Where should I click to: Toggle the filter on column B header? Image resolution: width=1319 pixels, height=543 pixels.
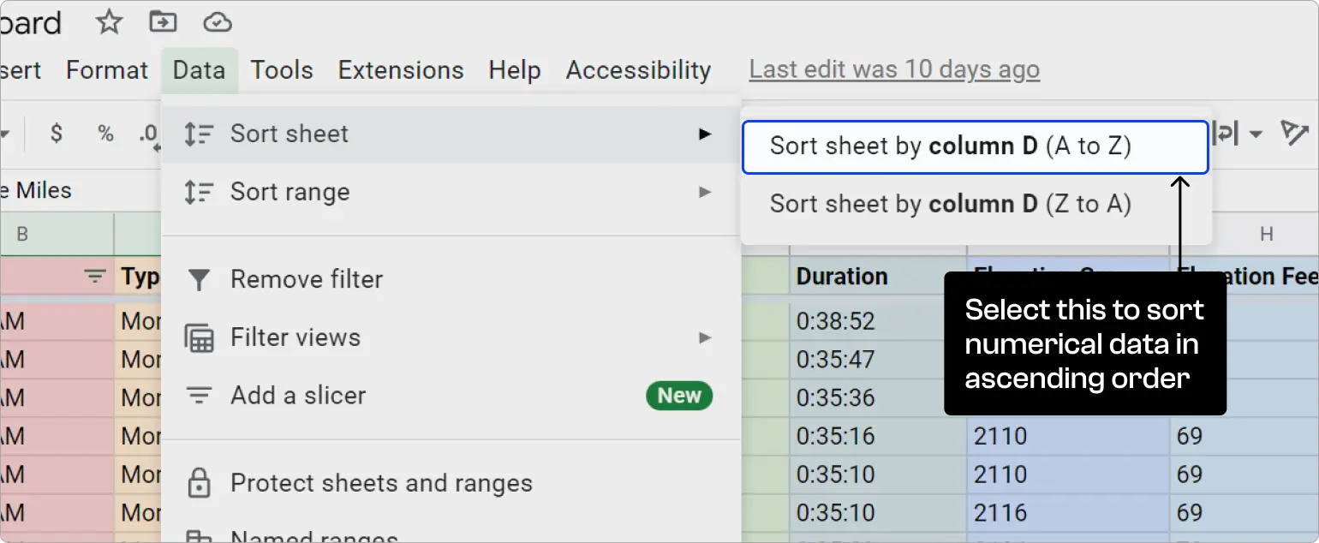97,276
